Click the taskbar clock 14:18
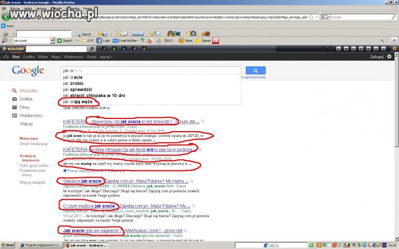 click(393, 245)
